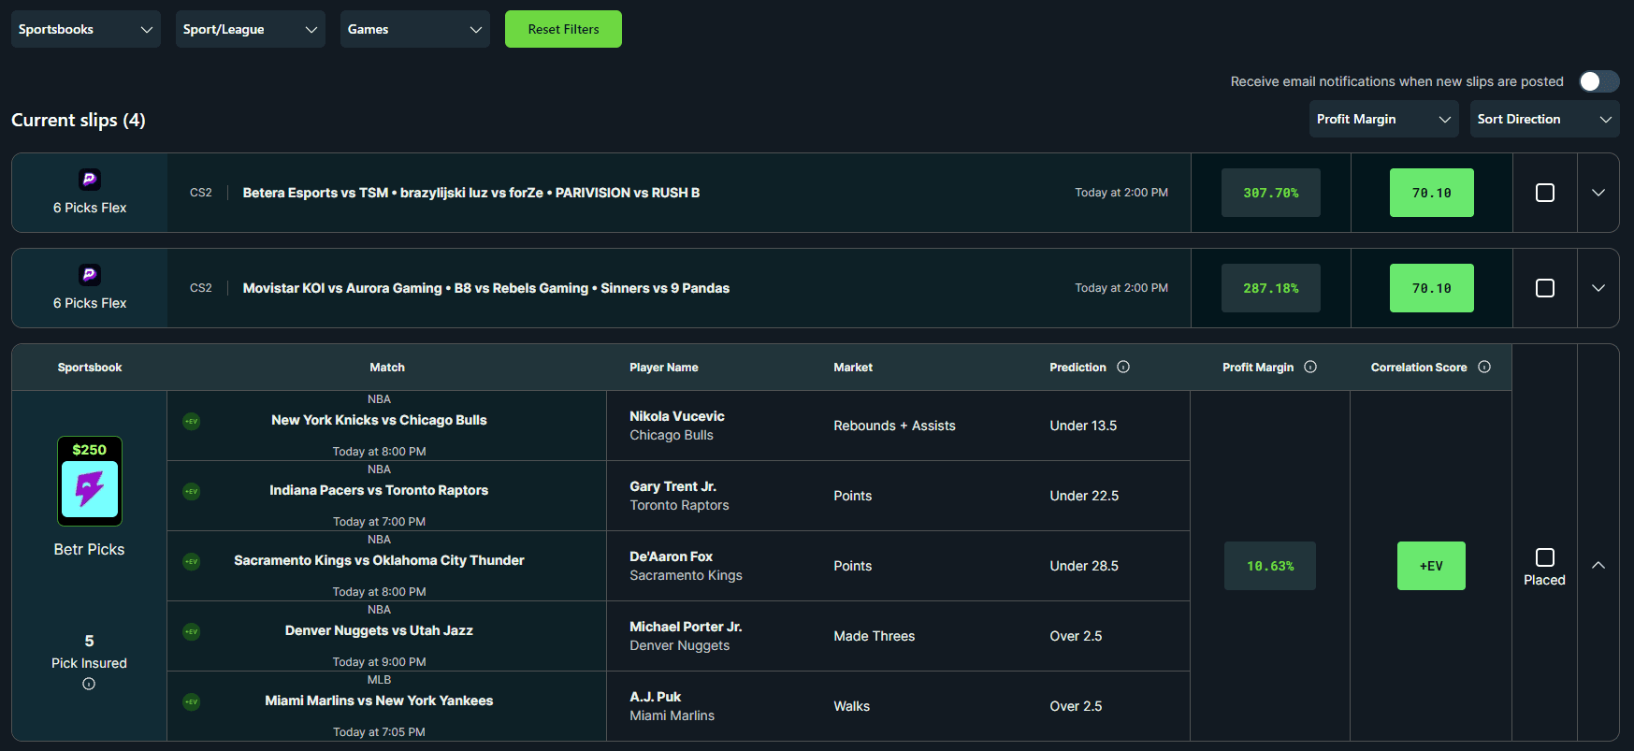Click the Betr Picks $250 logo
The image size is (1634, 751).
pos(90,481)
